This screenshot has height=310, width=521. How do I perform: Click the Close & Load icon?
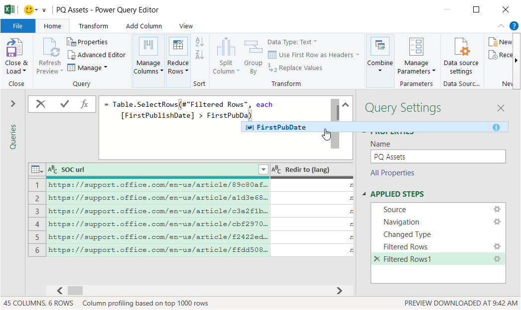coord(14,47)
